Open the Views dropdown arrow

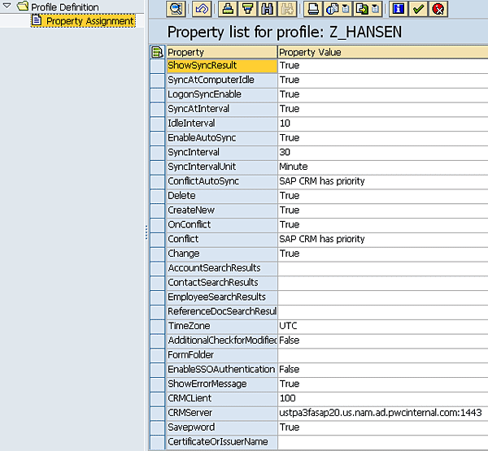coord(346,9)
